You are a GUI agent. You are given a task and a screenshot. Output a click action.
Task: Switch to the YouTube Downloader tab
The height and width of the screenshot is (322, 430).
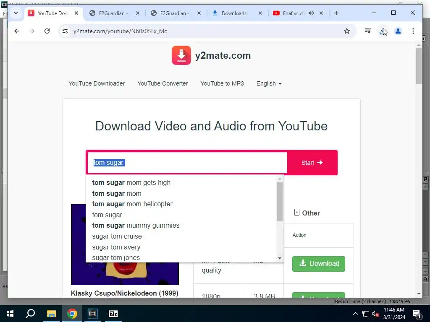coord(52,13)
